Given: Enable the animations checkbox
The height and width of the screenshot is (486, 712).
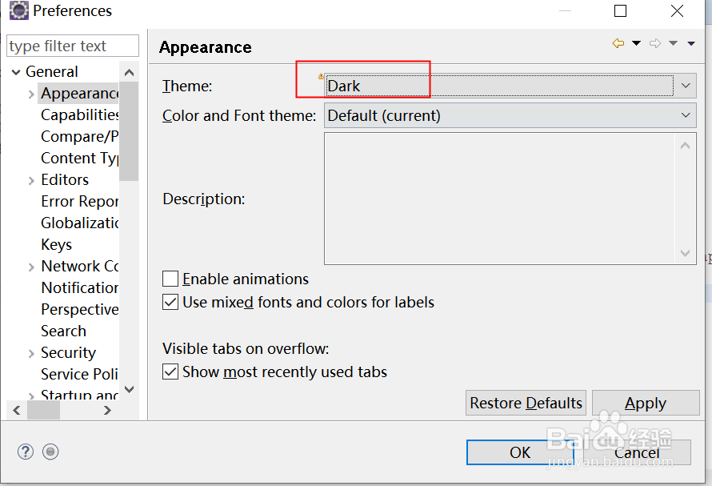Looking at the screenshot, I should pos(170,279).
